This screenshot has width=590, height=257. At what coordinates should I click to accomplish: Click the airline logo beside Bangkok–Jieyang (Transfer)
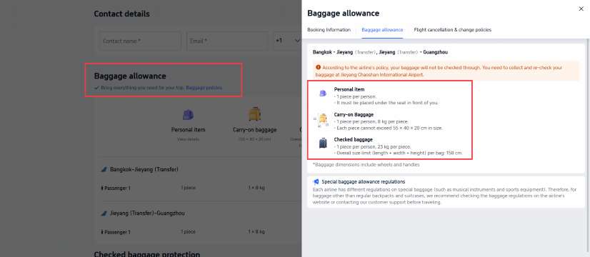104,170
